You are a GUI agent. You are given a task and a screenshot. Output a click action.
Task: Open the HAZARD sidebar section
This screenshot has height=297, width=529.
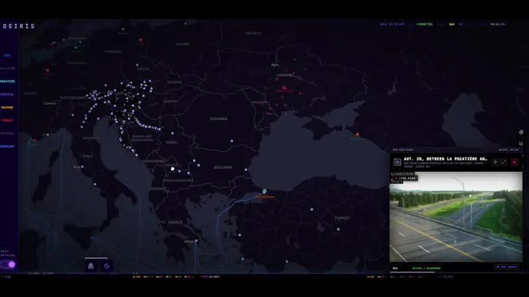coord(7,108)
